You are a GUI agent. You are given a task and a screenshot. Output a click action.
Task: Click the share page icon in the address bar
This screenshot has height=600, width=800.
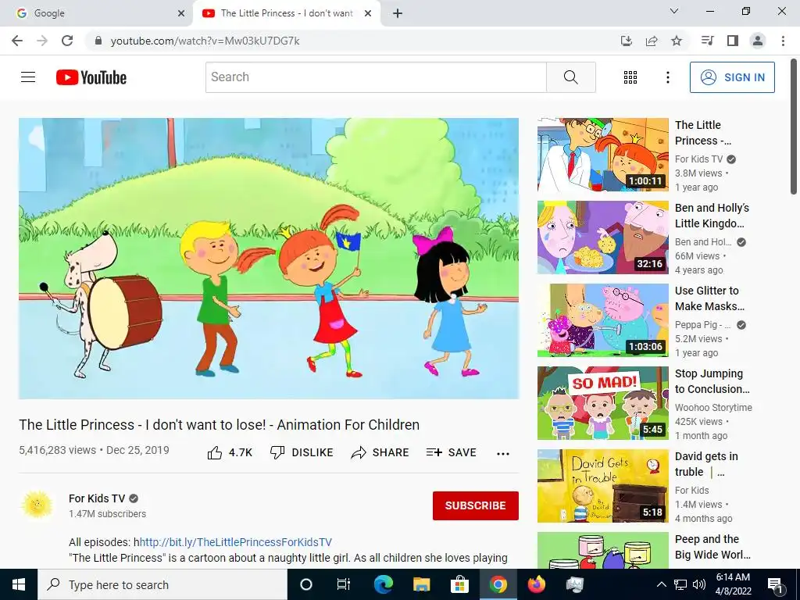tap(652, 41)
